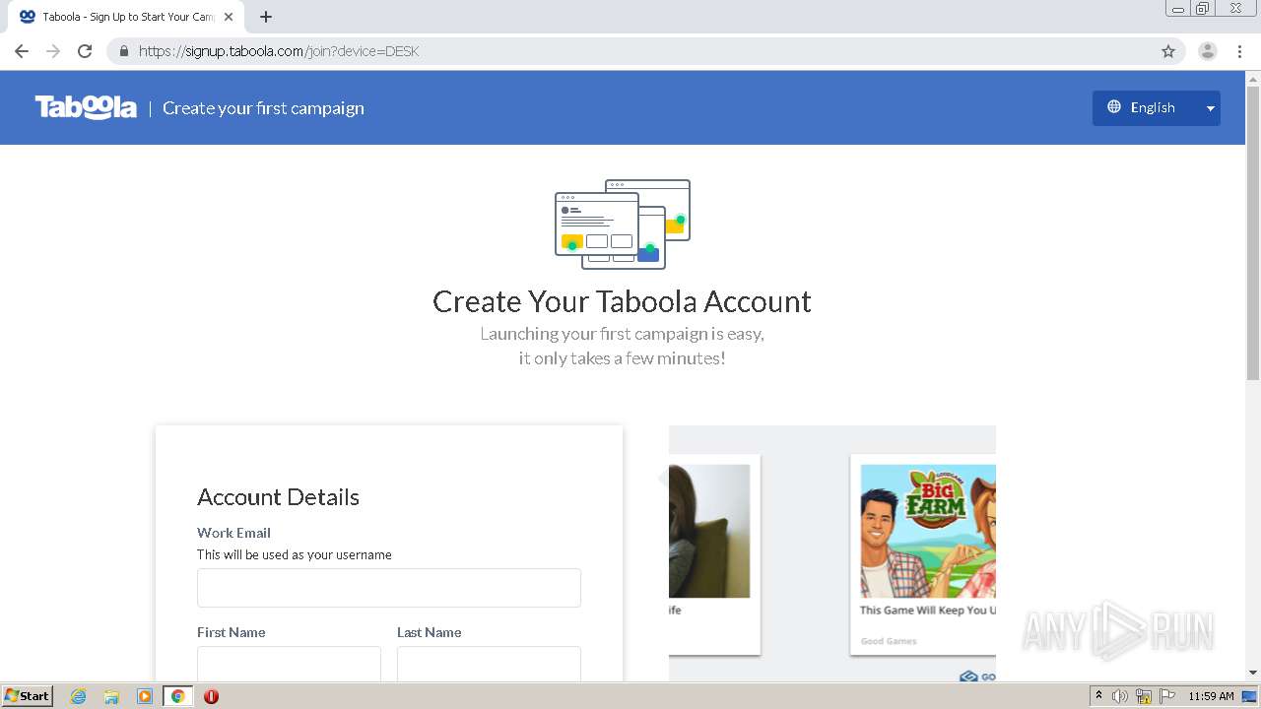Click Chrome icon in taskbar

tap(177, 696)
